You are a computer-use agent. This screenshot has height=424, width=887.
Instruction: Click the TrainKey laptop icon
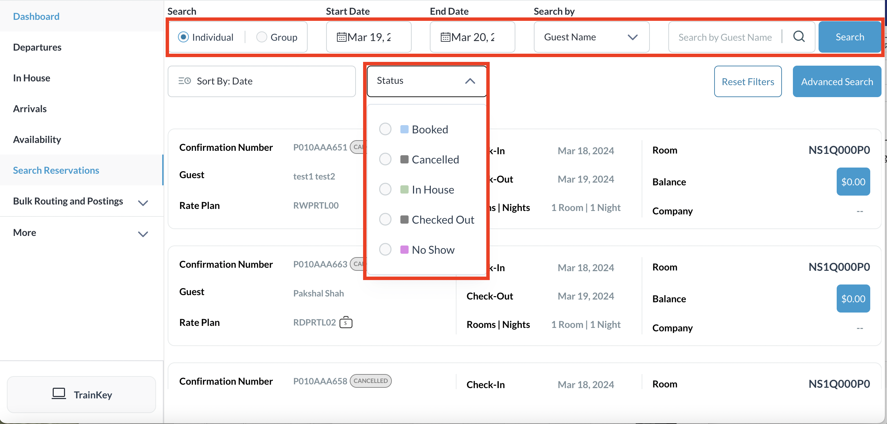click(59, 394)
